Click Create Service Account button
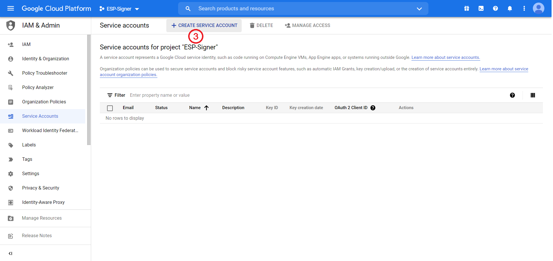 click(204, 26)
